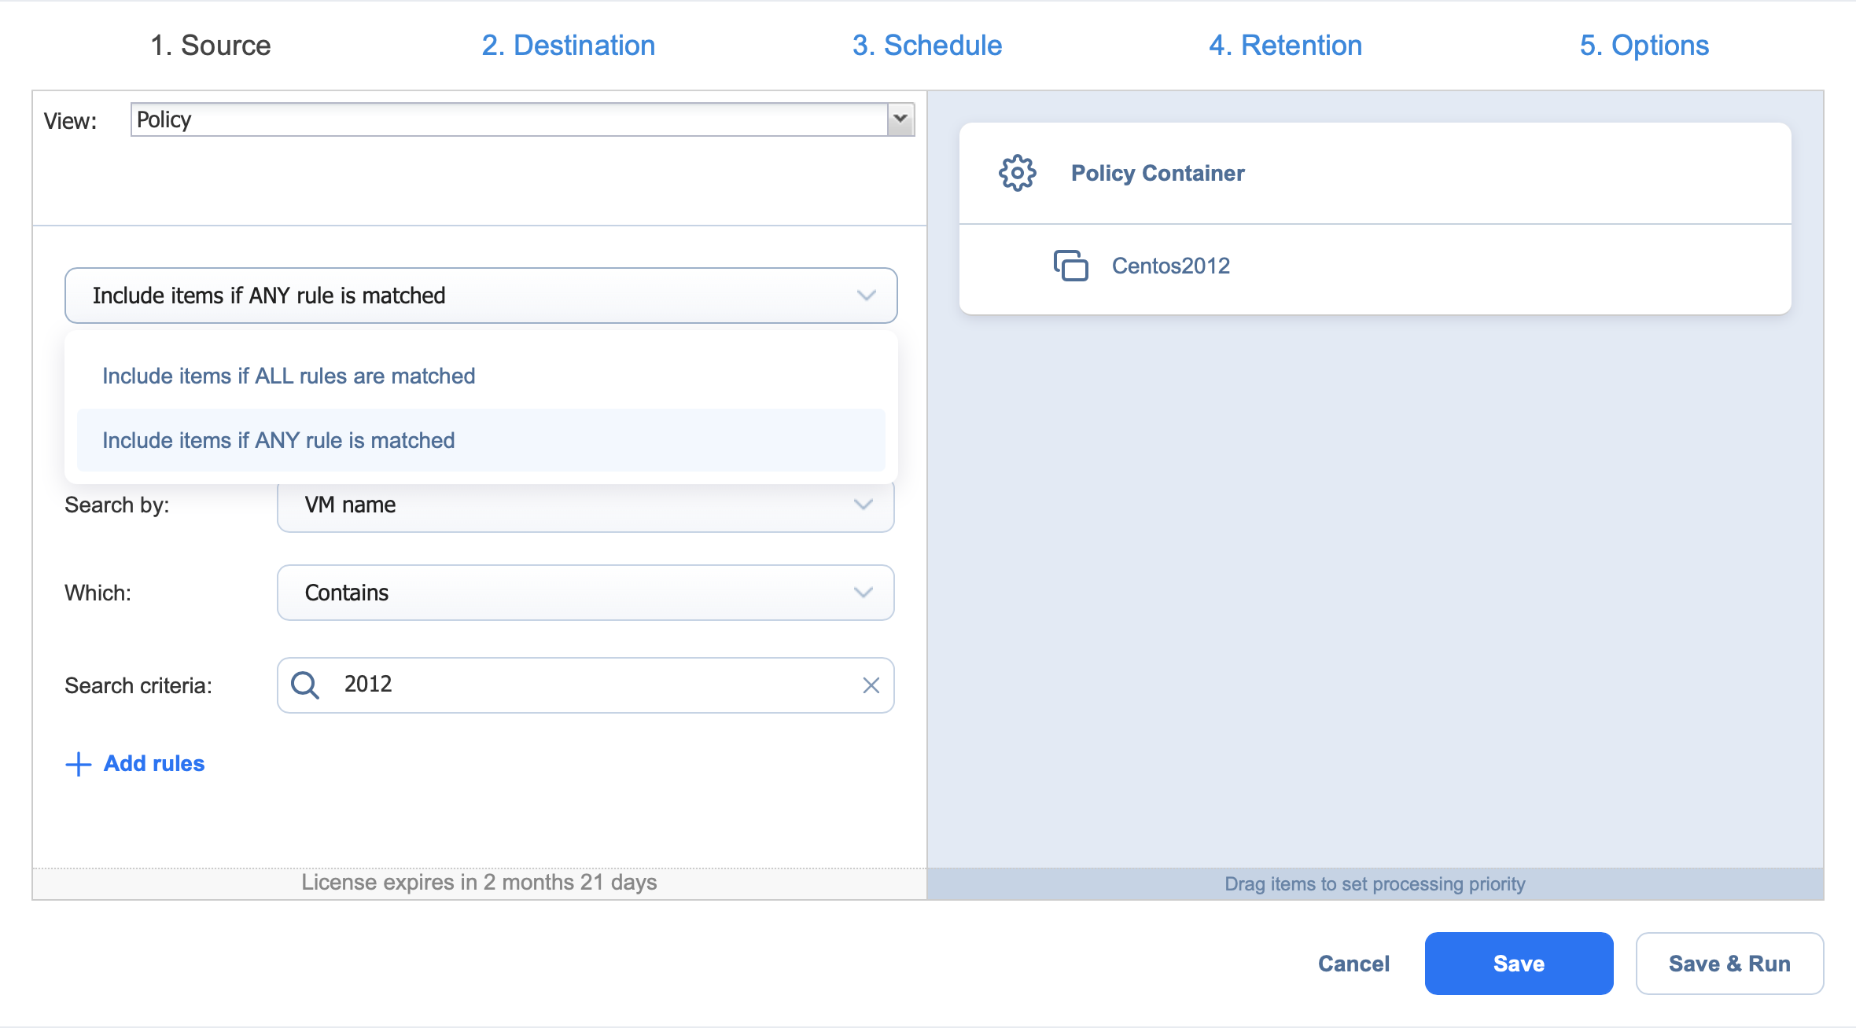Cancel the job wizard

tap(1353, 964)
